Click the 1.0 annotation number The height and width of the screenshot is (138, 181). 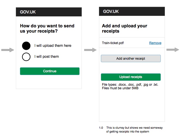pos(101,128)
